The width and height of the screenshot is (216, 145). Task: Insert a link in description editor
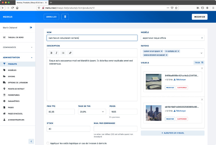click(x=70, y=53)
